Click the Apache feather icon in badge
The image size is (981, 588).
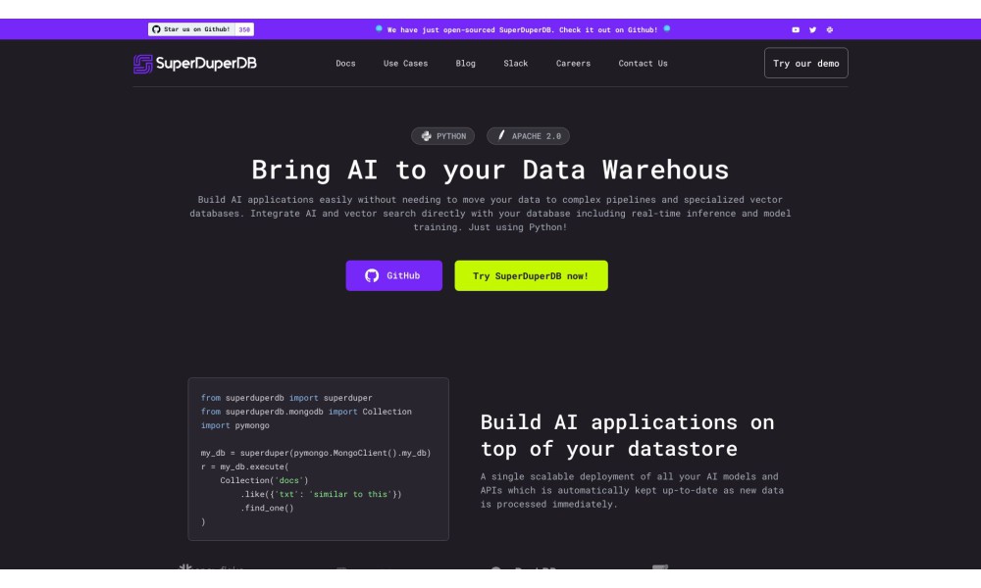[x=501, y=135]
